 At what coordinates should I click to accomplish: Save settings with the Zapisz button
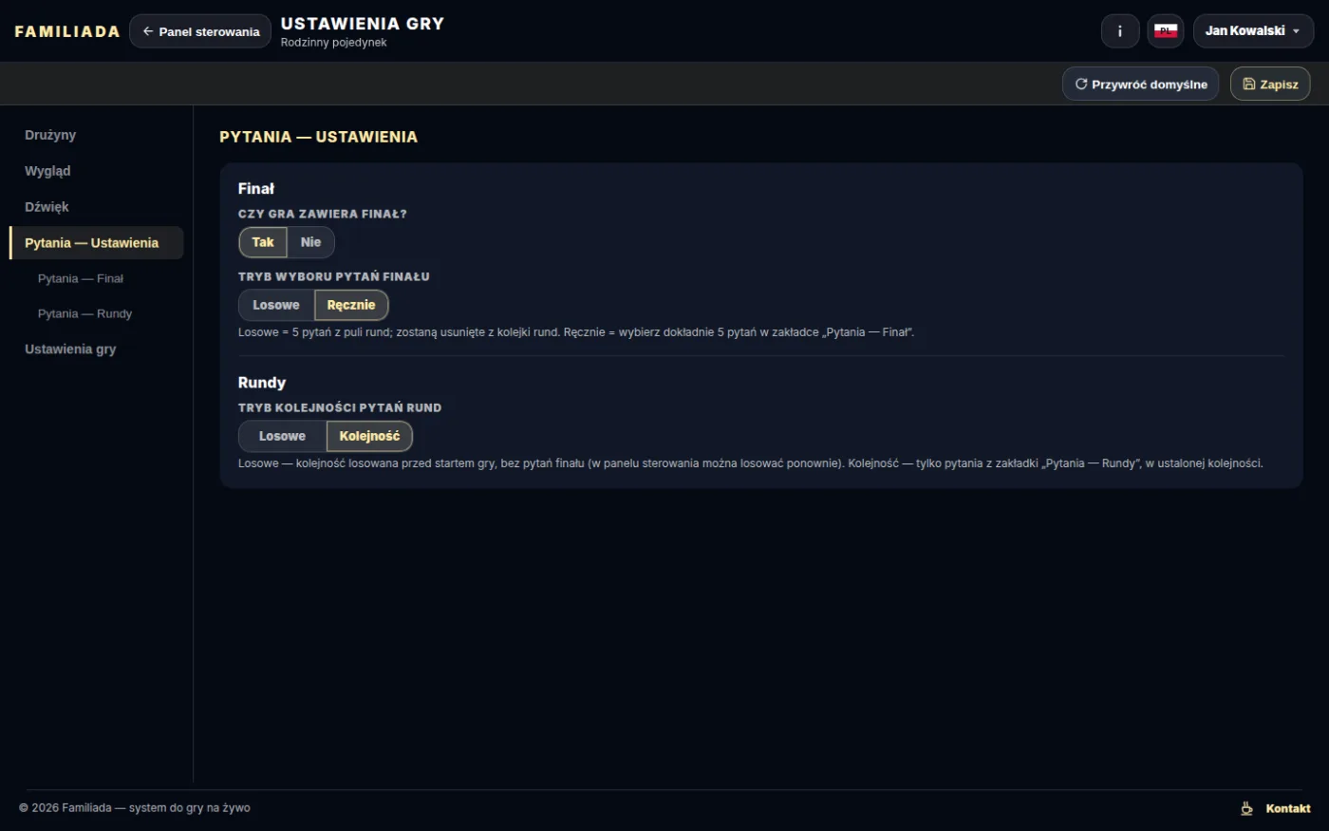coord(1270,84)
